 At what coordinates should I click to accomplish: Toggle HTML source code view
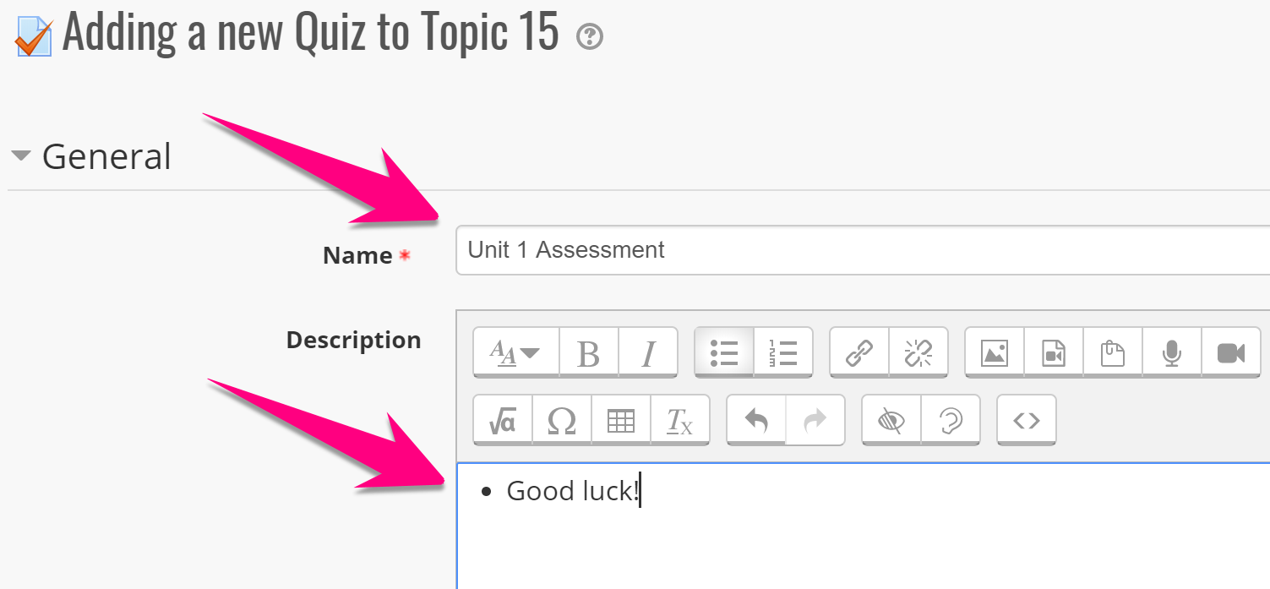[1027, 420]
